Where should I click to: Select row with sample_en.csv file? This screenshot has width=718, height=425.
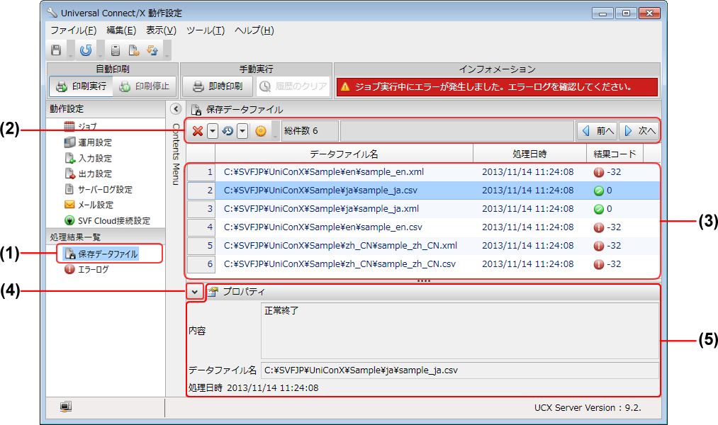(424, 227)
